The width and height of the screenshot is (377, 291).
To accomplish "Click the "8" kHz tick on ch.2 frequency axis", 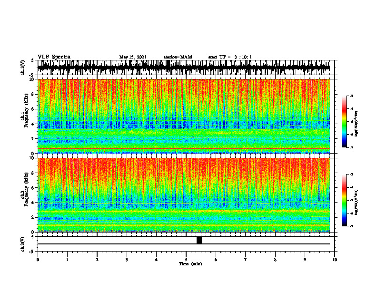I will pos(33,173).
